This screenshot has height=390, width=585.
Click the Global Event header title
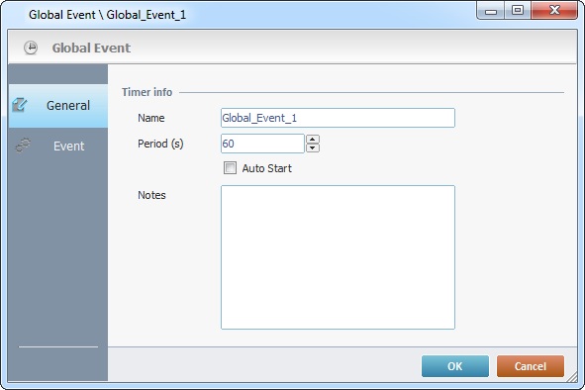(91, 48)
